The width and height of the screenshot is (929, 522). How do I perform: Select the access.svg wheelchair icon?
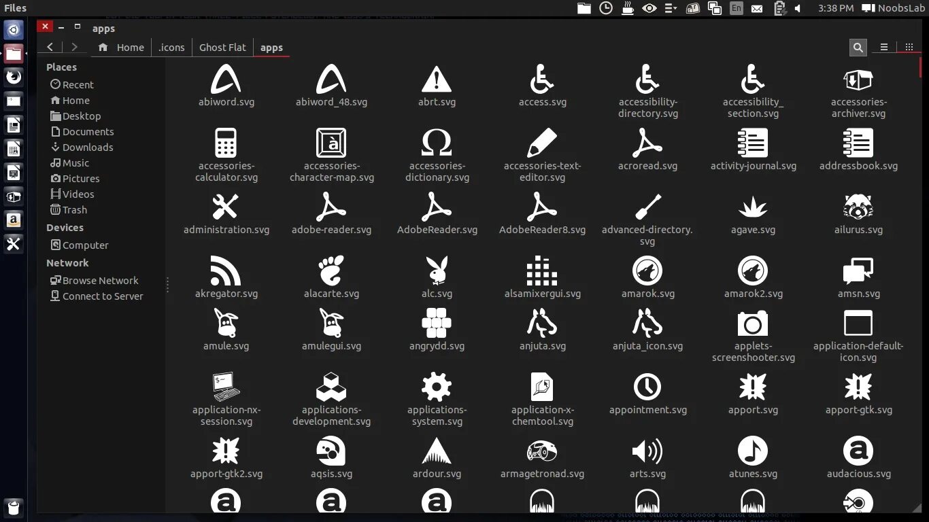click(542, 80)
